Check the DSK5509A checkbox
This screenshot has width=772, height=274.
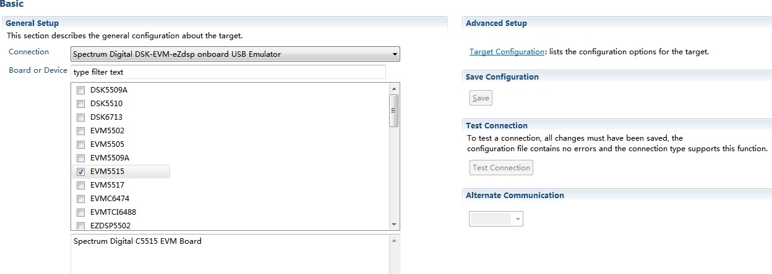80,90
